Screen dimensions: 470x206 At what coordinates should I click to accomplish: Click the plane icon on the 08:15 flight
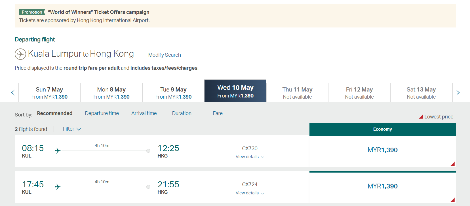coord(58,150)
